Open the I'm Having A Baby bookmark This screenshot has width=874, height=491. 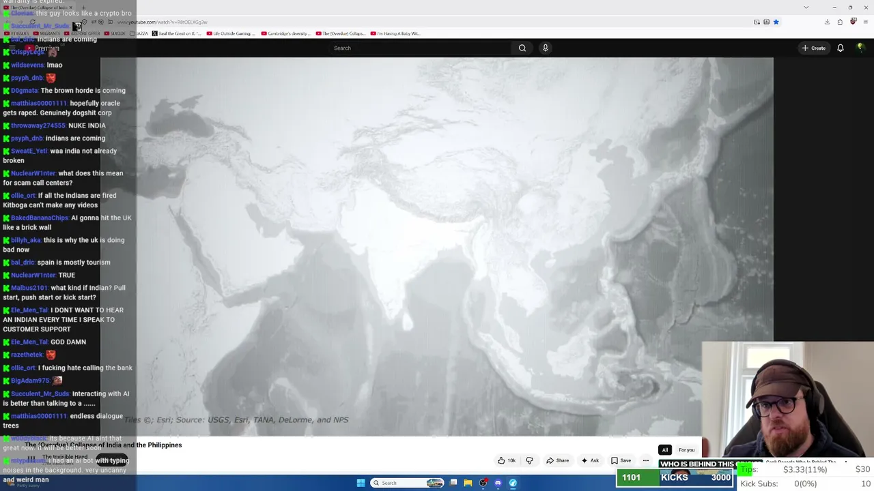coord(395,33)
